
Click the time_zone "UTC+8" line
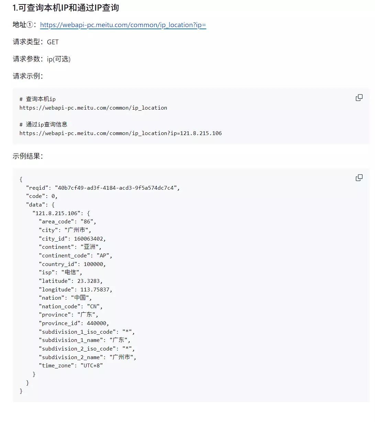pyautogui.click(x=70, y=365)
